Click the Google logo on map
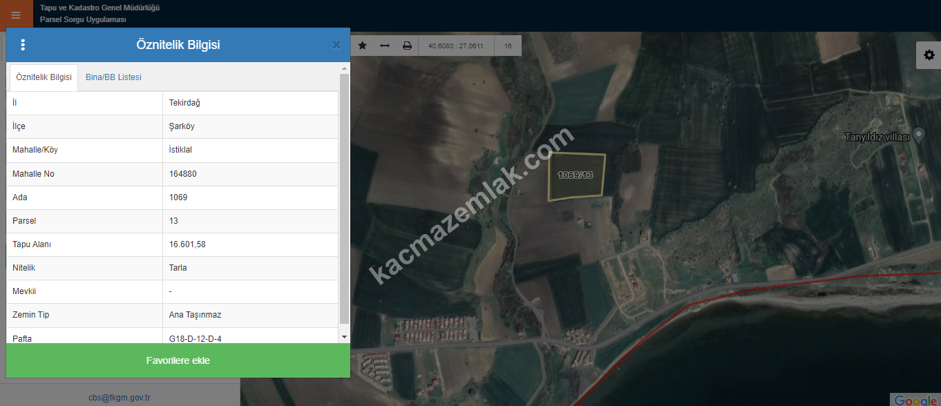Image resolution: width=941 pixels, height=406 pixels. (x=915, y=400)
